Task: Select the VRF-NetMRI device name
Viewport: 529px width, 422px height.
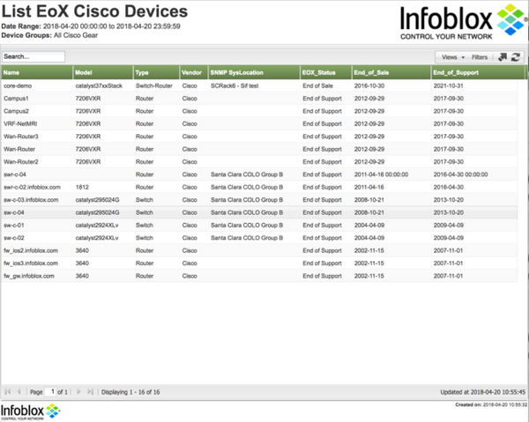Action: point(20,123)
